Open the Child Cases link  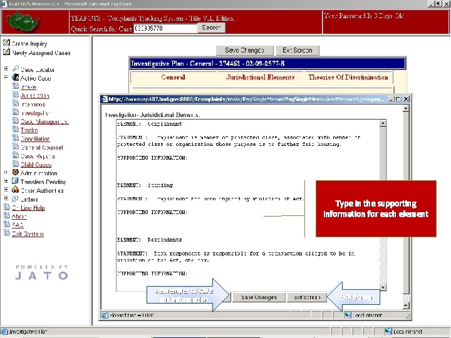tap(36, 165)
